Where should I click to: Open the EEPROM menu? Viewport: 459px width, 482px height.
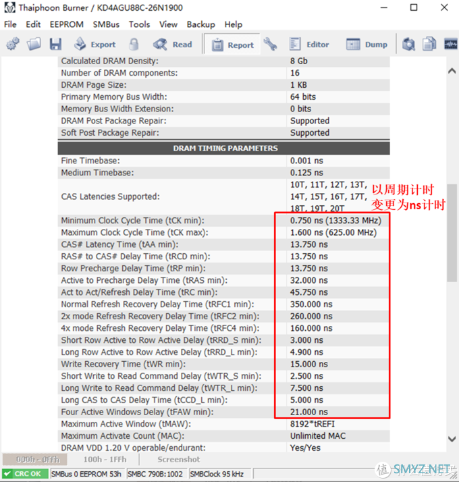(66, 24)
